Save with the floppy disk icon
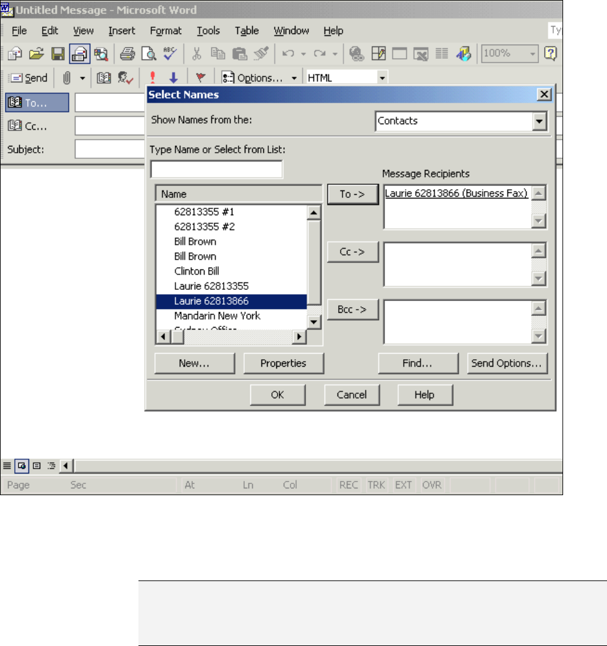This screenshot has width=607, height=646. tap(57, 54)
